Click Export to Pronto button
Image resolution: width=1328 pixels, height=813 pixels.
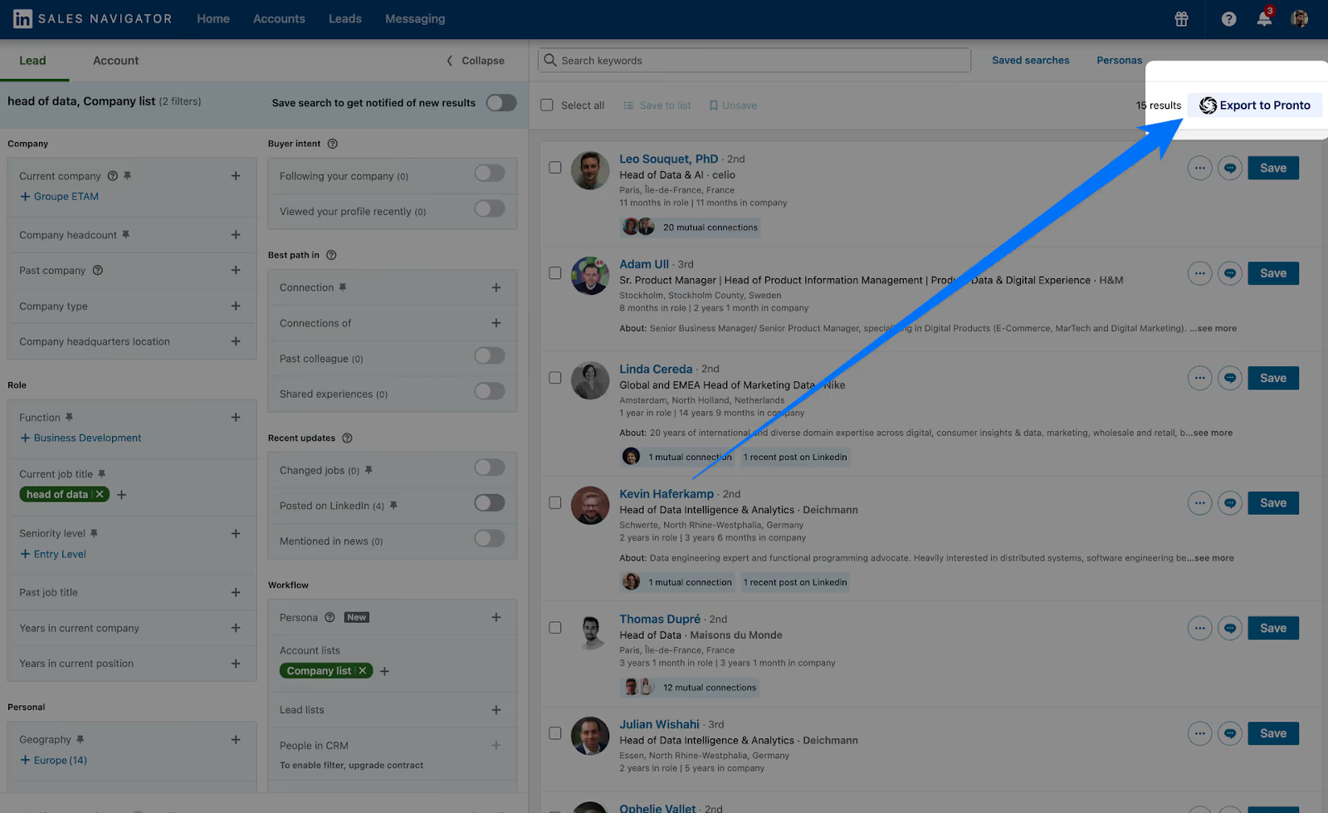(x=1255, y=105)
